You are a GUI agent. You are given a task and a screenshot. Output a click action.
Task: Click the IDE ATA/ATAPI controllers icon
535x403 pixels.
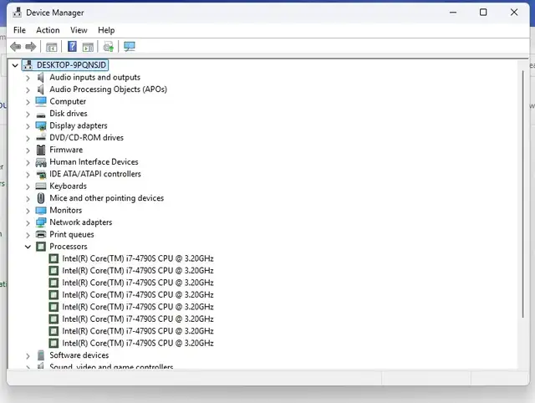click(x=41, y=175)
